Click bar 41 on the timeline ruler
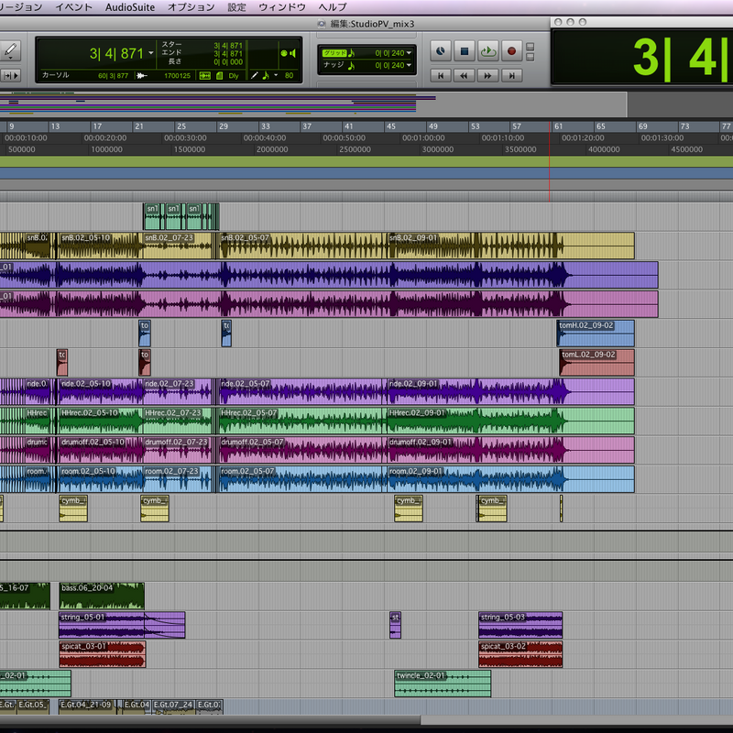Image resolution: width=733 pixels, height=733 pixels. pos(349,126)
